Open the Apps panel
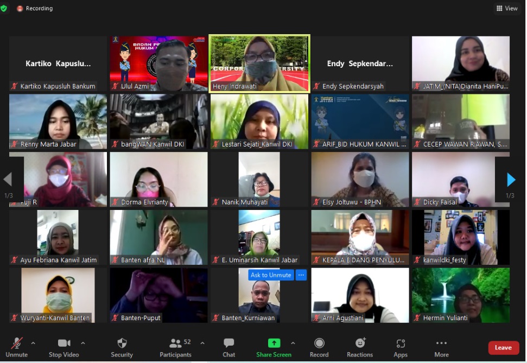The height and width of the screenshot is (363, 527). (401, 348)
